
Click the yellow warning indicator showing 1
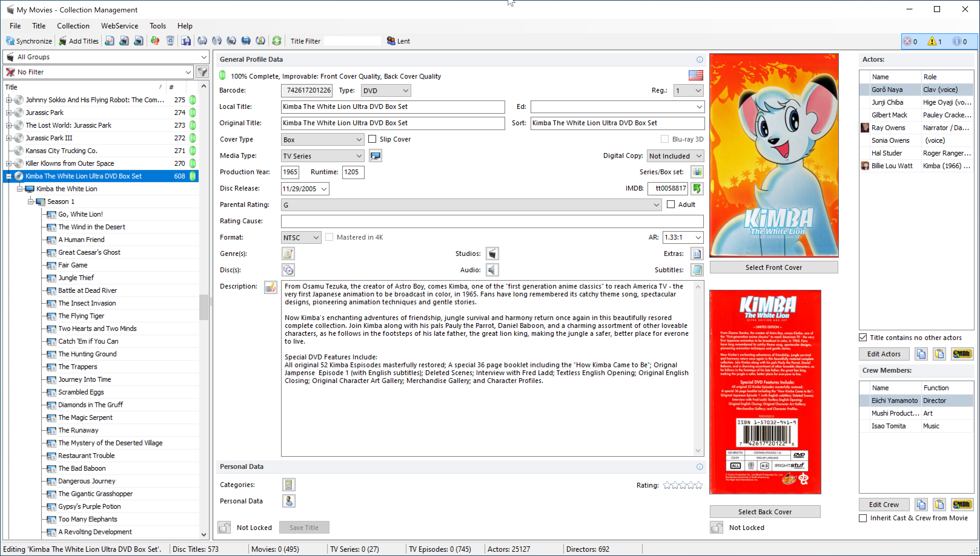pos(935,41)
